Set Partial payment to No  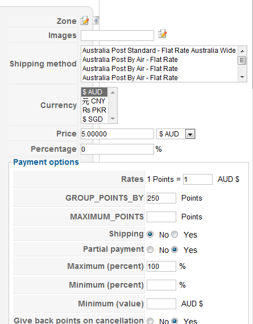[150, 250]
